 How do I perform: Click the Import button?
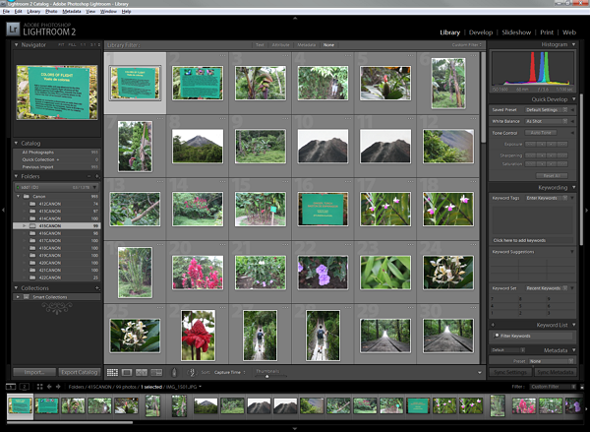click(x=33, y=372)
